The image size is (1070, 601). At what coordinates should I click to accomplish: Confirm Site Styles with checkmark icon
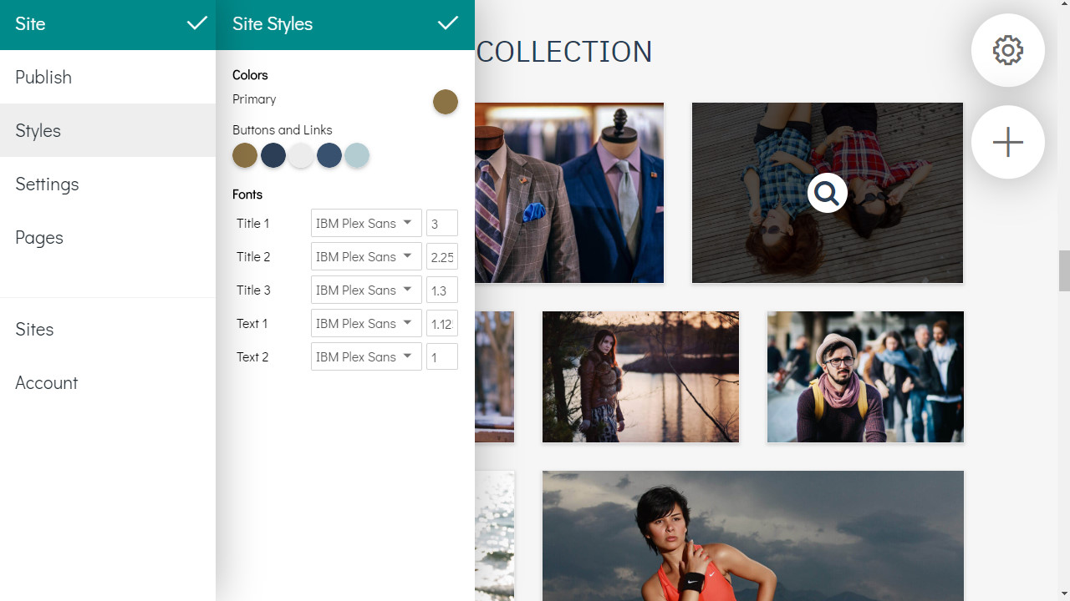tap(448, 23)
